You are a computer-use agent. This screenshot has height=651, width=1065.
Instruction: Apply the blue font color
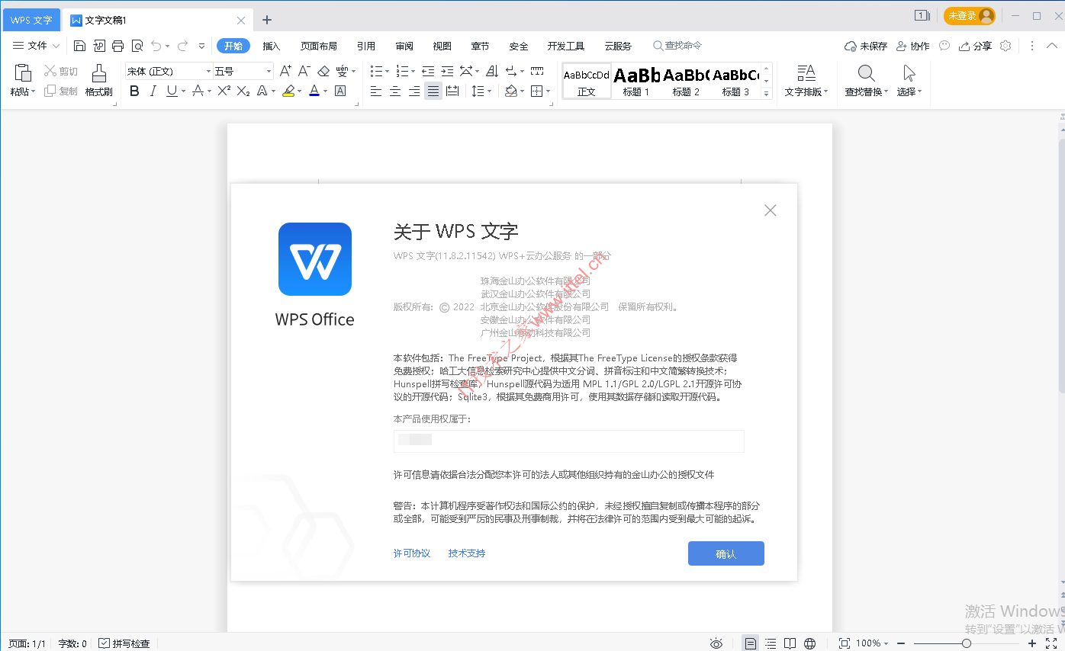coord(314,91)
